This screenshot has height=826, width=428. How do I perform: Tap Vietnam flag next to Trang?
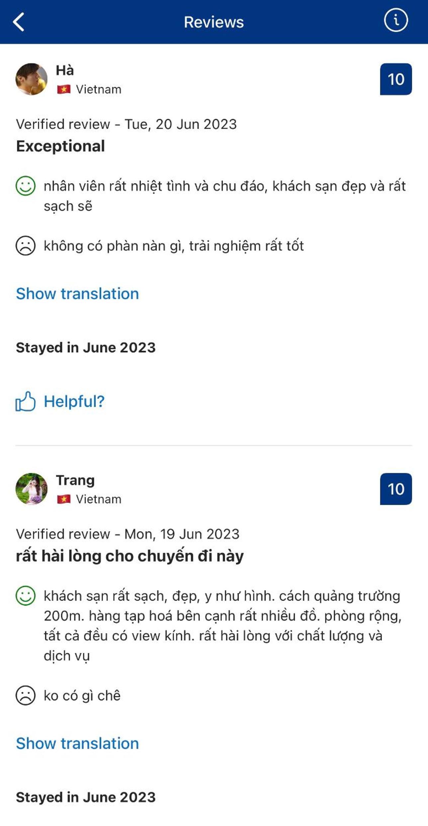tap(64, 499)
